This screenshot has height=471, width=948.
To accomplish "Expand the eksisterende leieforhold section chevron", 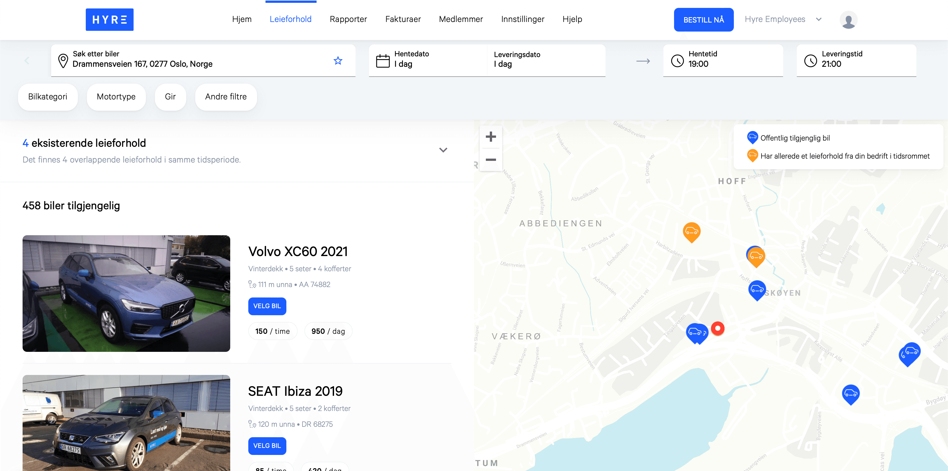I will click(x=443, y=150).
